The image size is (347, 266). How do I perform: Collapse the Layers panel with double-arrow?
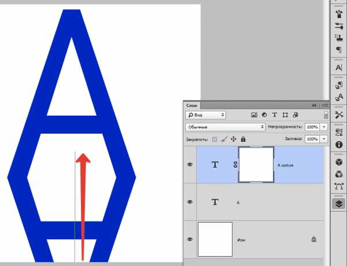[314, 106]
